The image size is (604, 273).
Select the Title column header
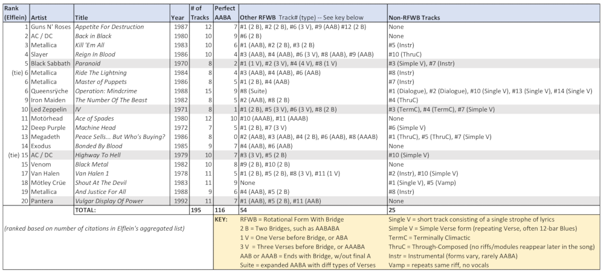(82, 18)
